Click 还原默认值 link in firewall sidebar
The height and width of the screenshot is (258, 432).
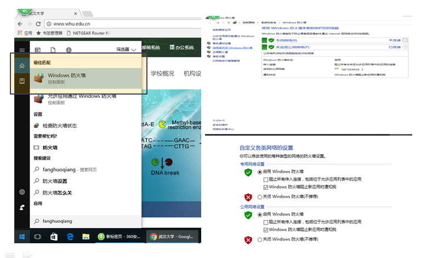click(x=220, y=52)
